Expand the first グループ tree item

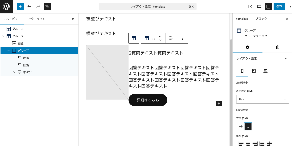3,29
